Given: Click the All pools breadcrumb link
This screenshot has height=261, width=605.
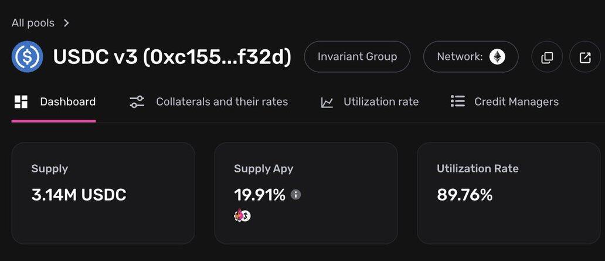Looking at the screenshot, I should pos(33,23).
